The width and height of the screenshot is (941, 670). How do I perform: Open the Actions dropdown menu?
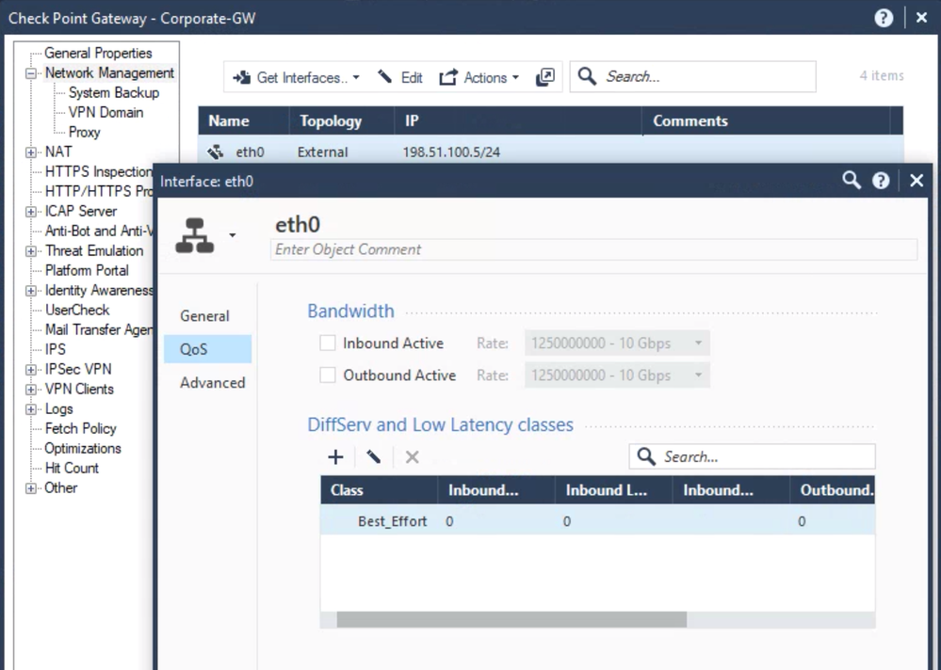[x=479, y=77]
